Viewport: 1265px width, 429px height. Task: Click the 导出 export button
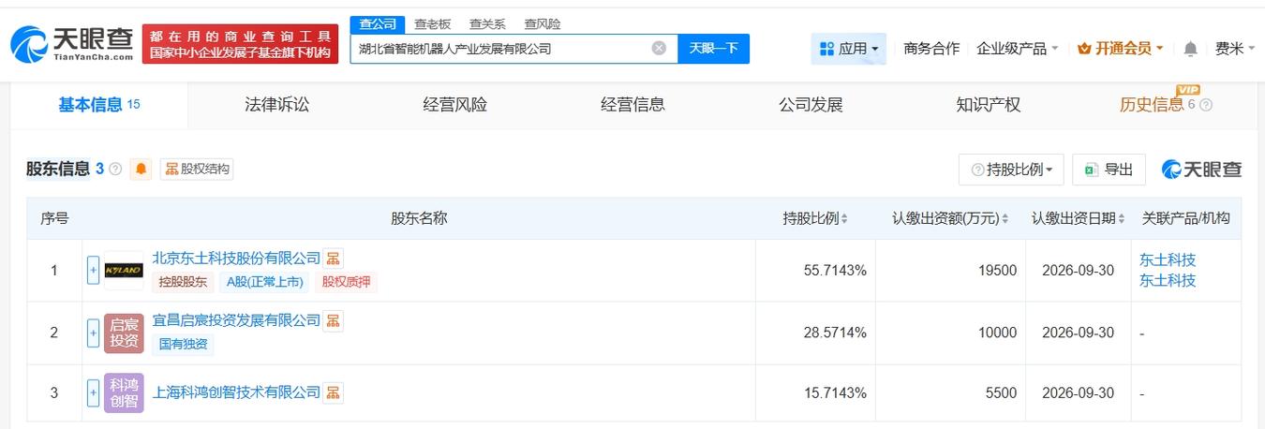click(1109, 170)
